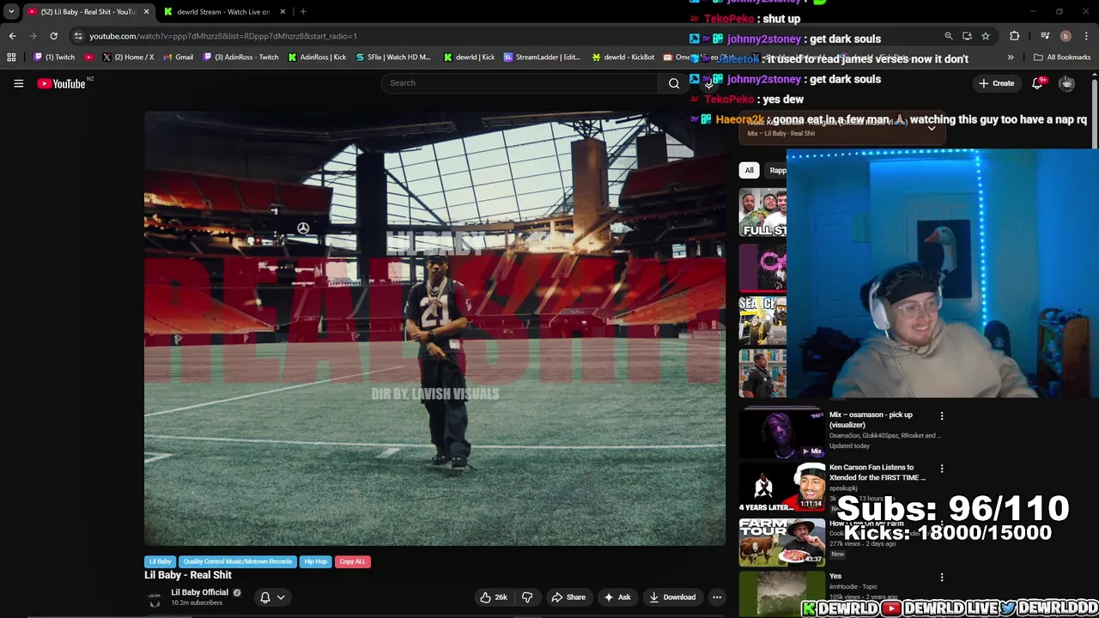Select the All filter chip
Screen dimensions: 1099x618
click(x=749, y=170)
